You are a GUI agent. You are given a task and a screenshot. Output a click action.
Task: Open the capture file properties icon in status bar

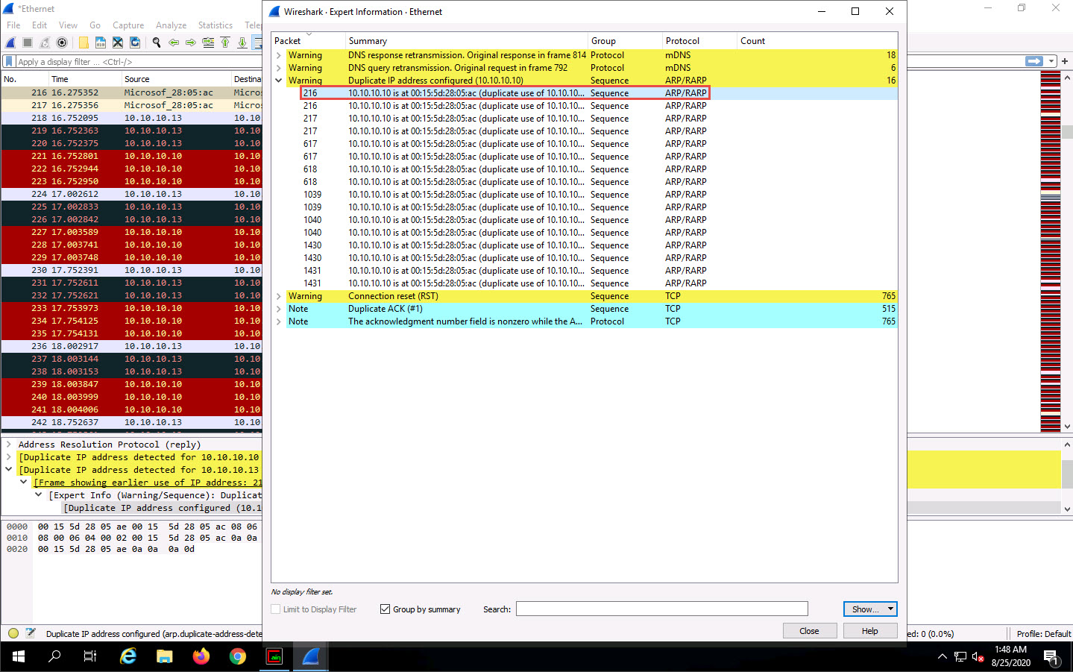(31, 633)
